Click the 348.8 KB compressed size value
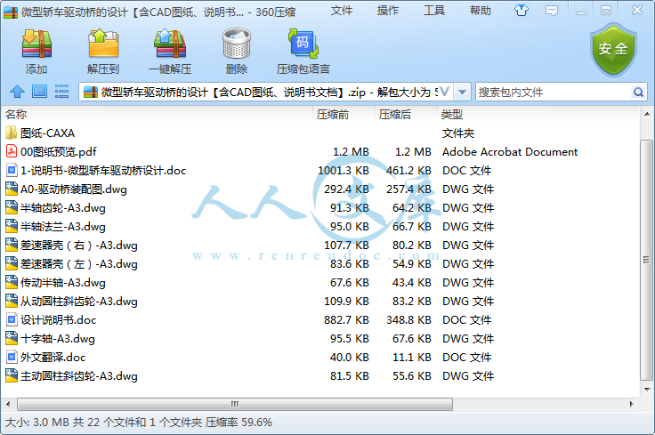The width and height of the screenshot is (655, 435). point(408,319)
